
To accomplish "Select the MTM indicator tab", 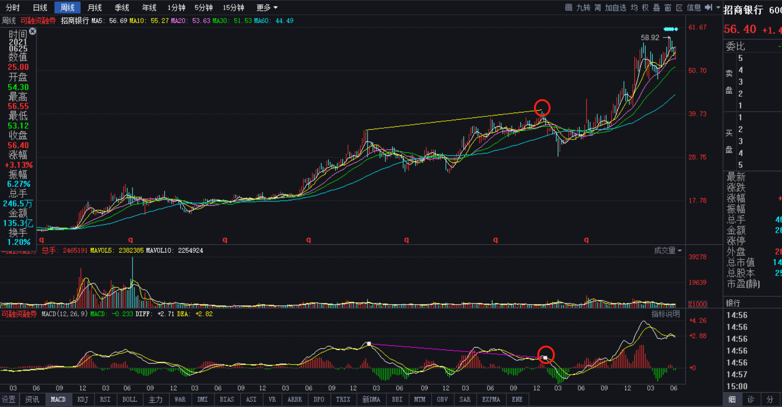I will (420, 399).
